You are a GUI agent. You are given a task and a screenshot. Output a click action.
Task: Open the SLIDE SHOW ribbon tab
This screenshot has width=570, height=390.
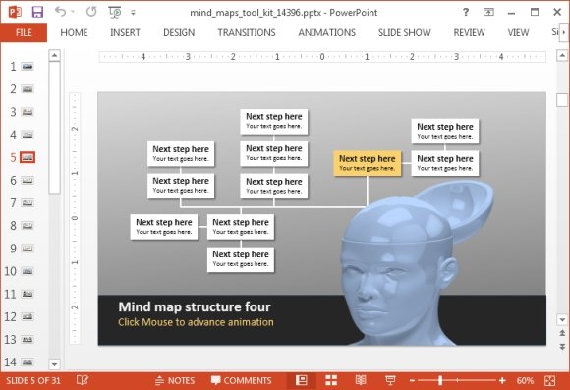click(405, 32)
